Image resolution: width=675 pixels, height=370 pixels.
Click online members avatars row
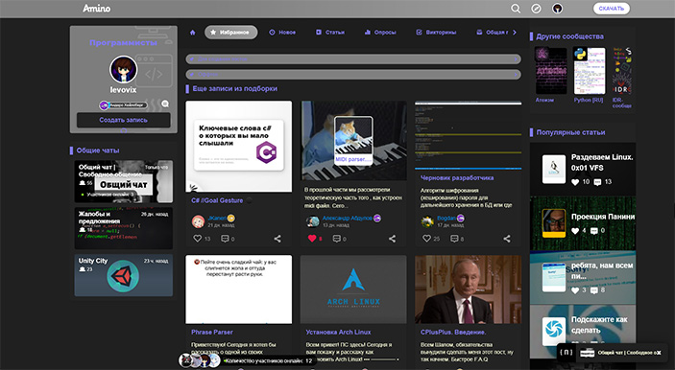tap(200, 360)
